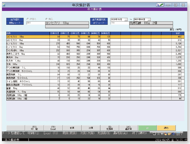Open the start month dropdown

pos(126,19)
